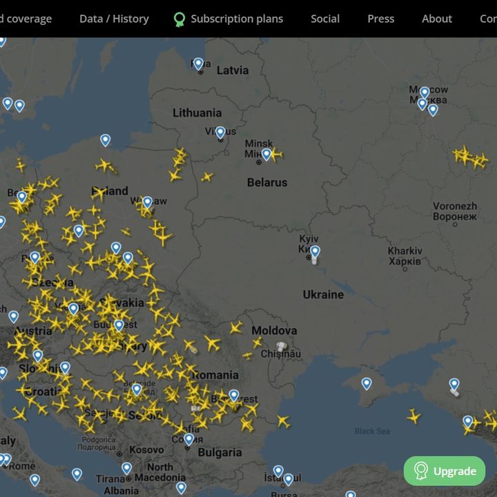Go to the Press page
Viewport: 497px width, 497px height.
(x=380, y=19)
